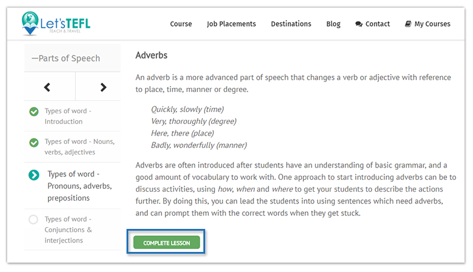Screen dimensions: 473x272
Task: Click the Complete Lesson button
Action: (167, 242)
